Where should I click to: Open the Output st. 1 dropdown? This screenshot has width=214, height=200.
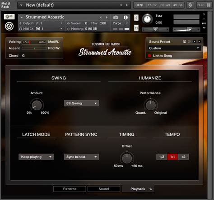[x=61, y=23]
